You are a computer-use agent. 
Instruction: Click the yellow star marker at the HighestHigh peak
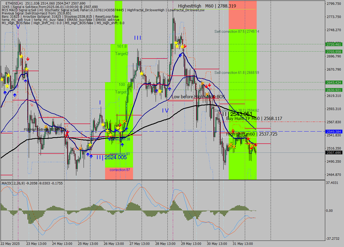(176, 43)
